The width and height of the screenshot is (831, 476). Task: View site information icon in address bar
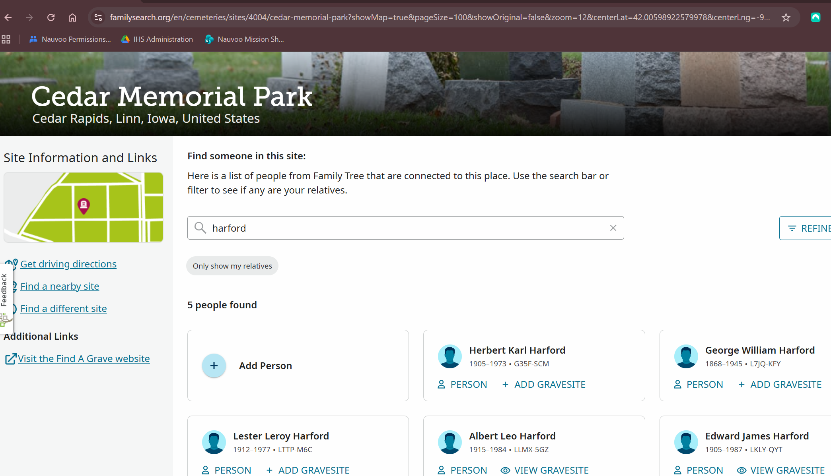click(98, 17)
